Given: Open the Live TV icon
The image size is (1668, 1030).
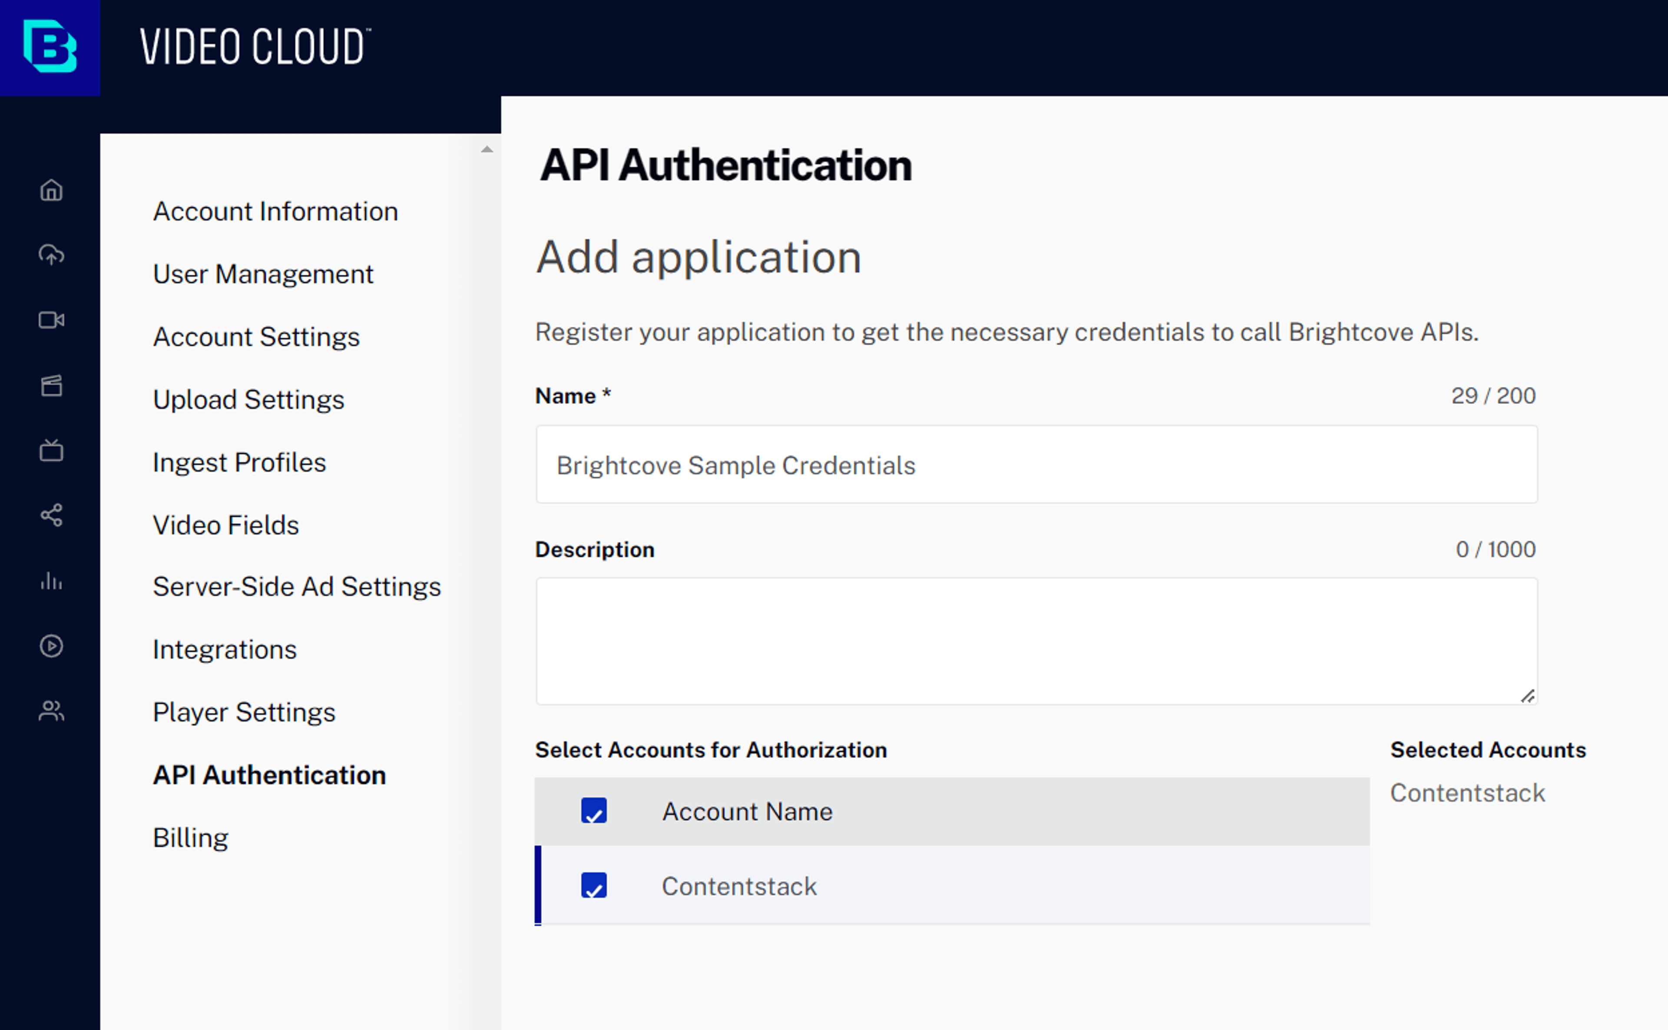Looking at the screenshot, I should (51, 450).
